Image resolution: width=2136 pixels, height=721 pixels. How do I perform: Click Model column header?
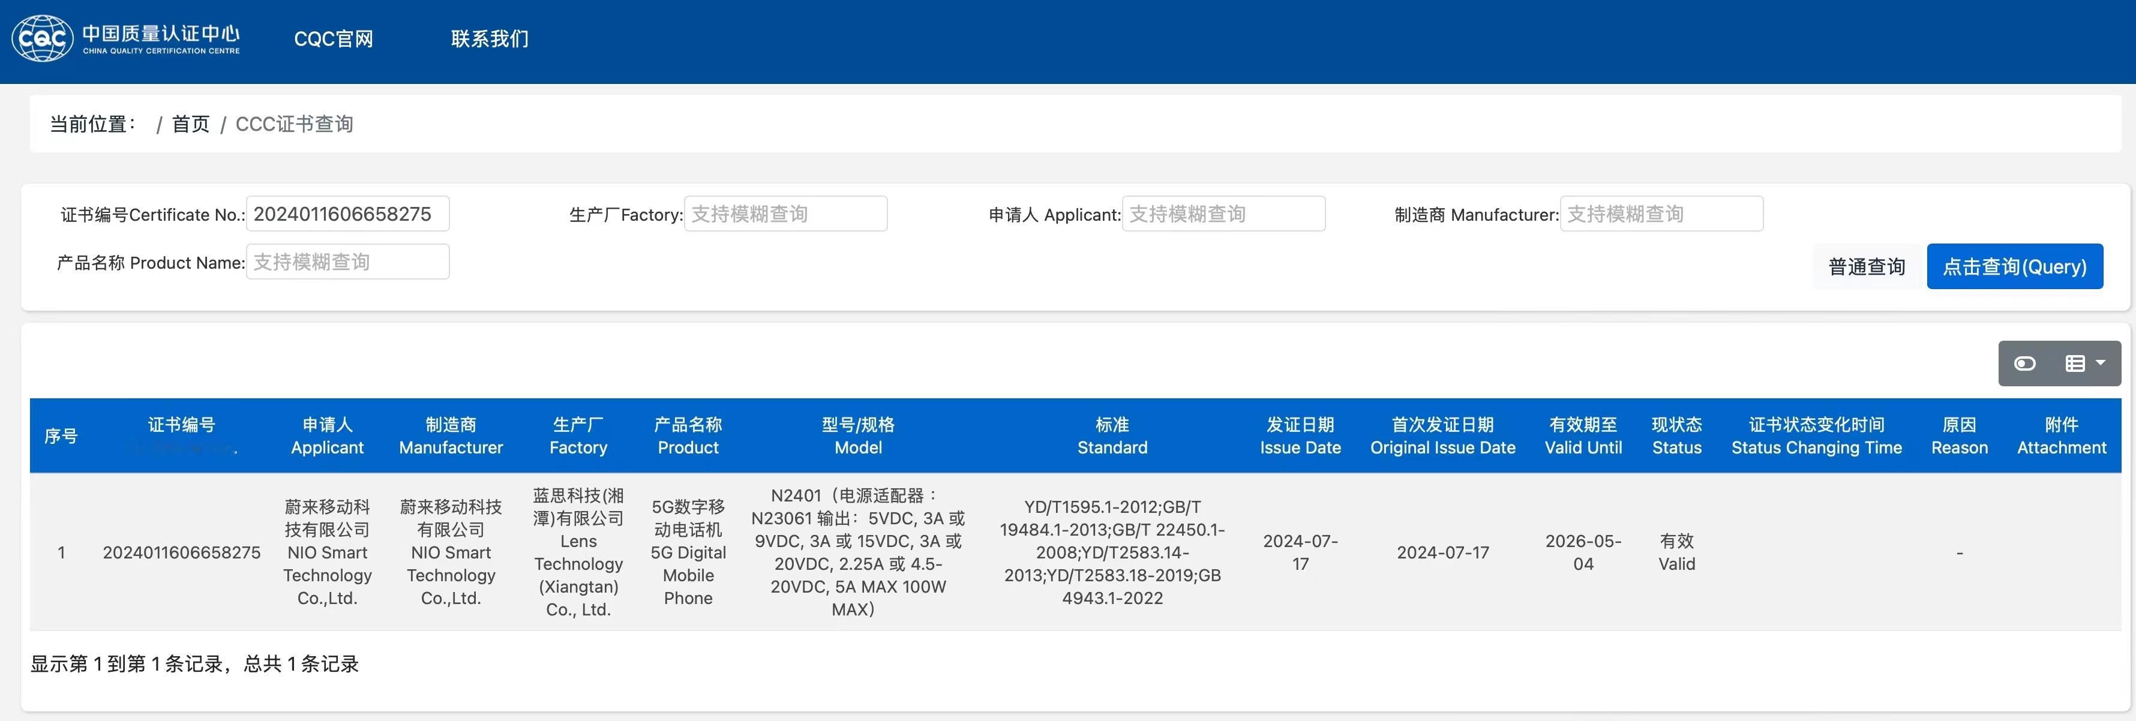click(x=858, y=436)
